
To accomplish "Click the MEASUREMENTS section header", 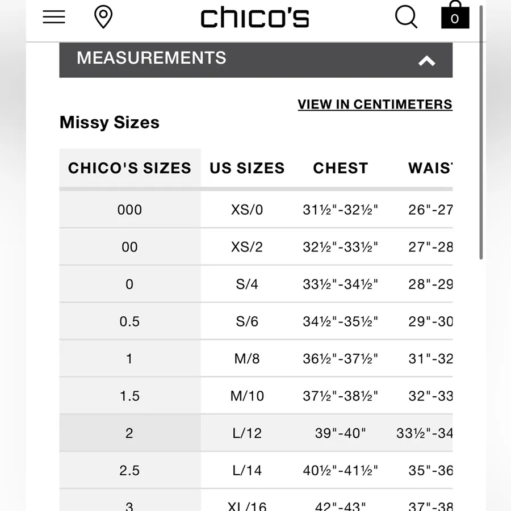I will point(256,60).
